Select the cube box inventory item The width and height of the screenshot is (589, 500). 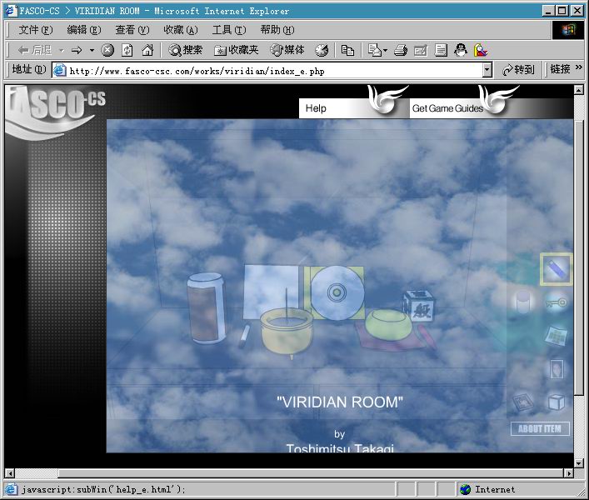(x=557, y=402)
